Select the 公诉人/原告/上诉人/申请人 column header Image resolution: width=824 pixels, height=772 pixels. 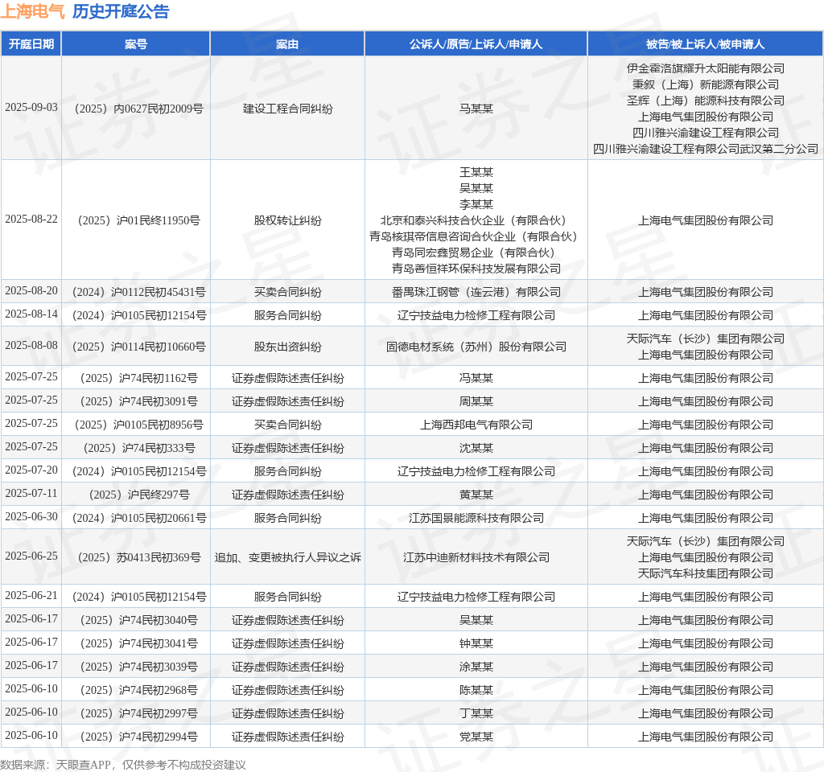[x=476, y=44]
